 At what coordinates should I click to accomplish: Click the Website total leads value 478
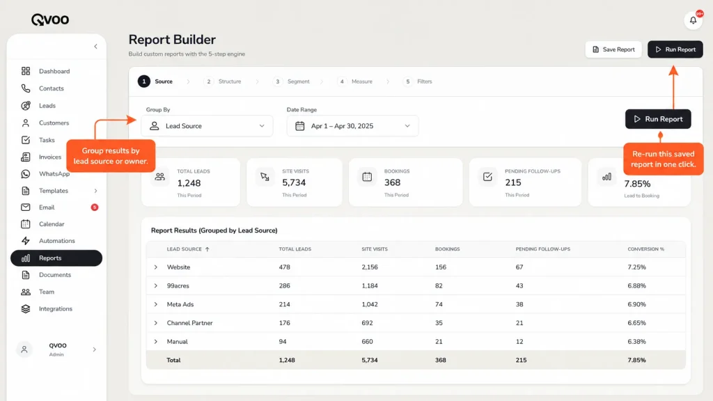click(x=284, y=267)
